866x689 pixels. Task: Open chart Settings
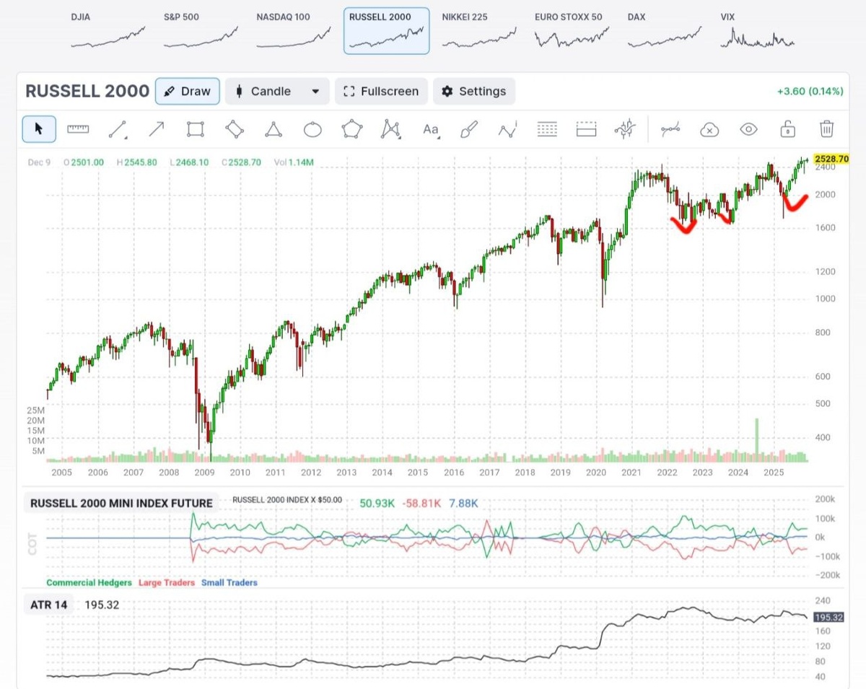tap(474, 92)
